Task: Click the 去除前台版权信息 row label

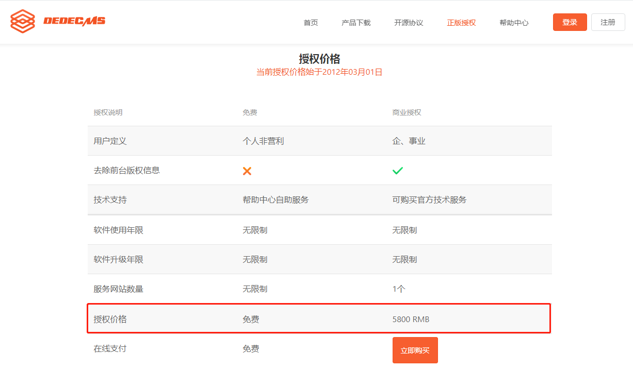Action: coord(126,170)
